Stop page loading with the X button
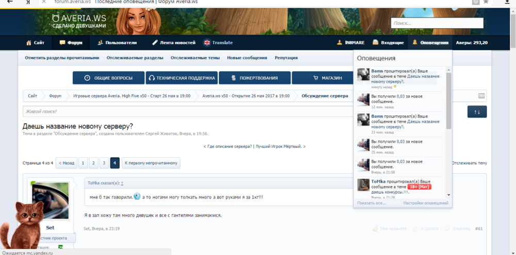The image size is (516, 255). pos(44,2)
